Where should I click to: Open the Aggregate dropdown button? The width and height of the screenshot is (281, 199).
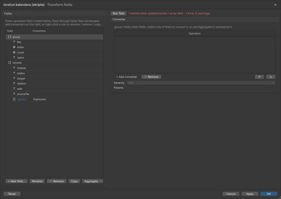[x=93, y=181]
